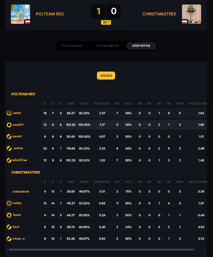
Task: Click the KAST header in CHRISTMASTREE table
Action: 84,182
